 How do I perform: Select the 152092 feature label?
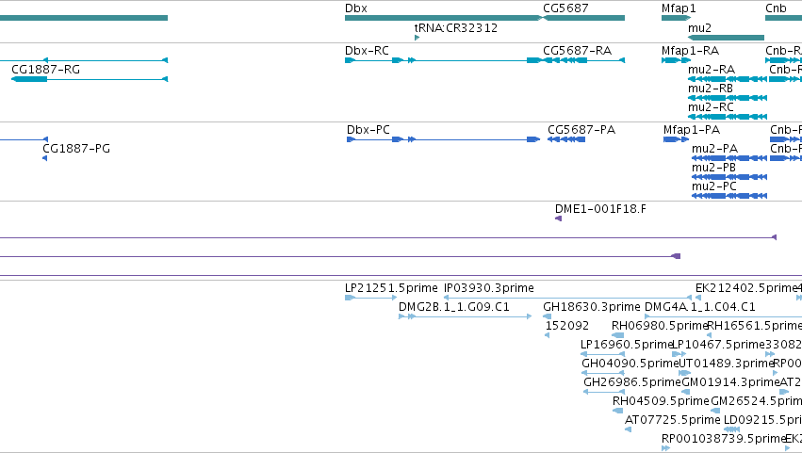pyautogui.click(x=567, y=326)
